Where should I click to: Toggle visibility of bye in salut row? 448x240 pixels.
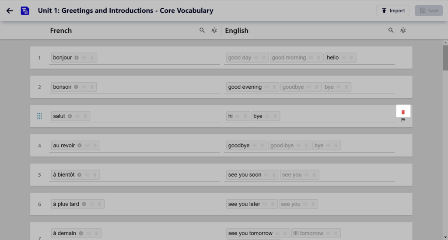click(267, 116)
